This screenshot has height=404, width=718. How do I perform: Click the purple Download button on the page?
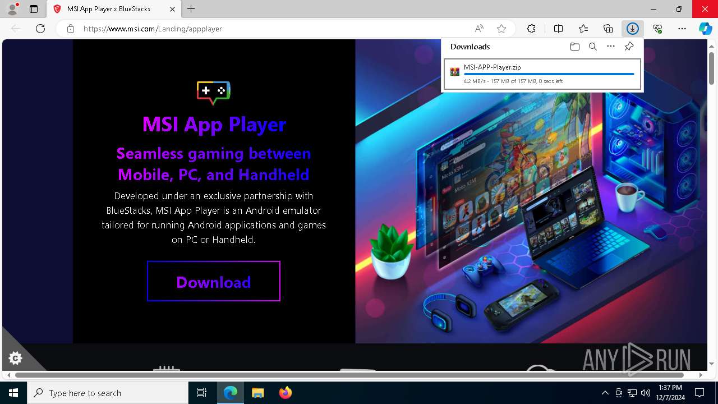click(213, 281)
